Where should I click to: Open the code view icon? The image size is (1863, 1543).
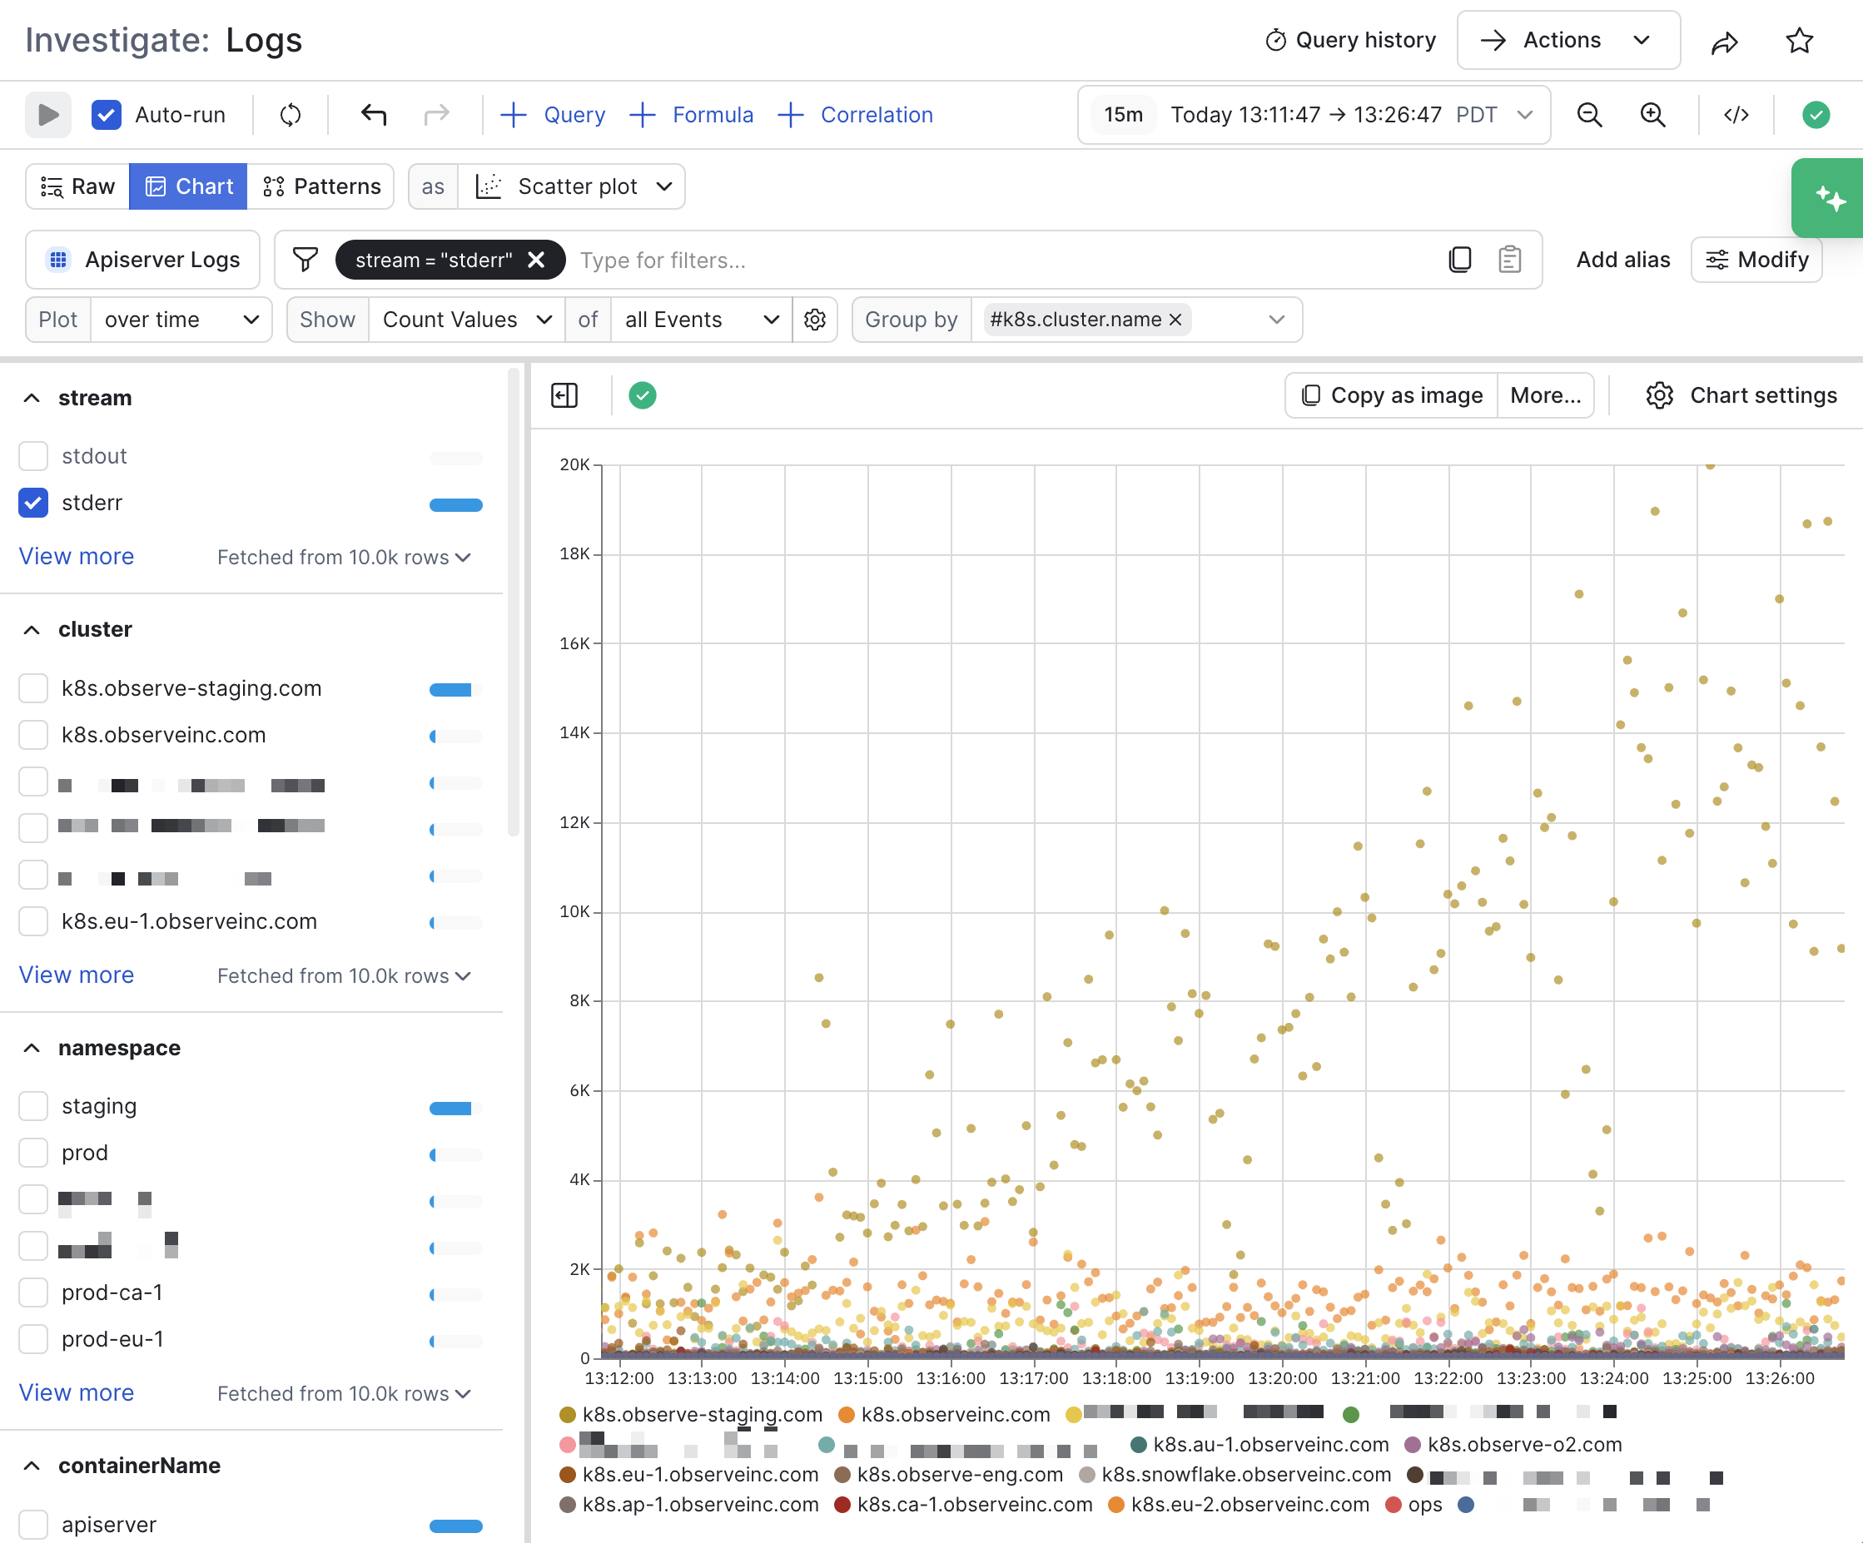(1736, 114)
